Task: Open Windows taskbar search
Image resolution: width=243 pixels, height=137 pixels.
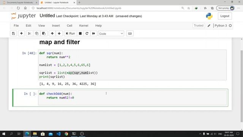Action: click(11, 134)
